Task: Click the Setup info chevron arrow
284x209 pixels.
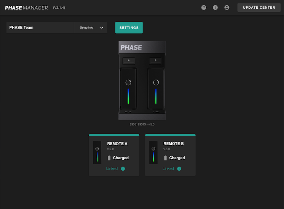Action: 102,28
